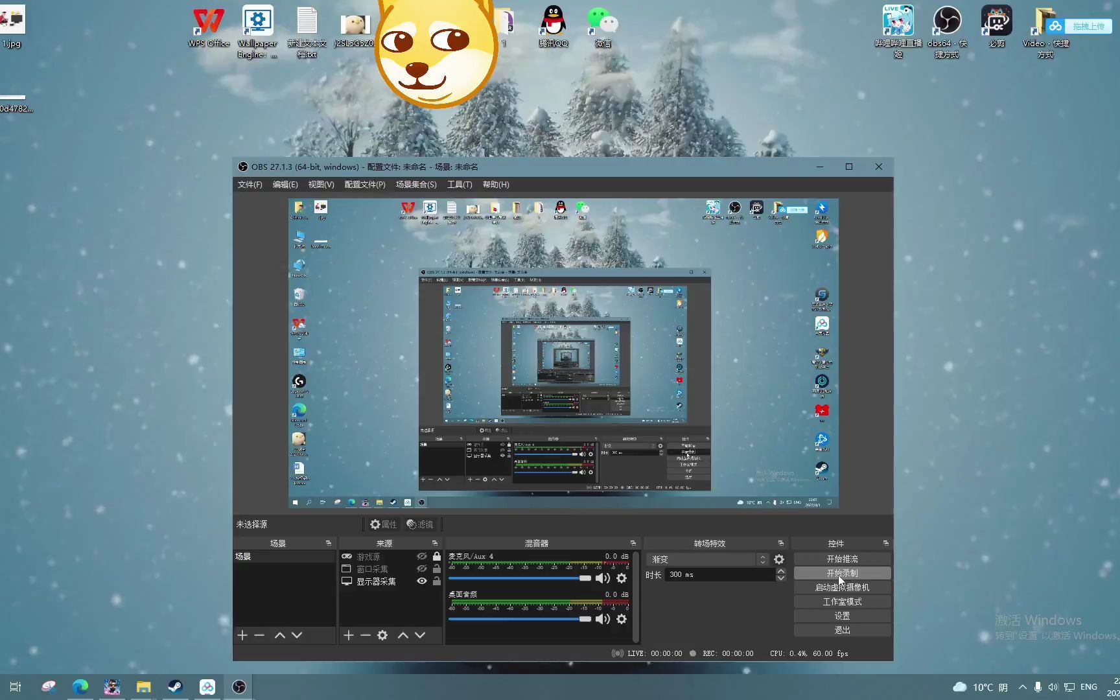The height and width of the screenshot is (700, 1120).
Task: Toggle visibility of 窗口采集 source
Action: coord(422,569)
